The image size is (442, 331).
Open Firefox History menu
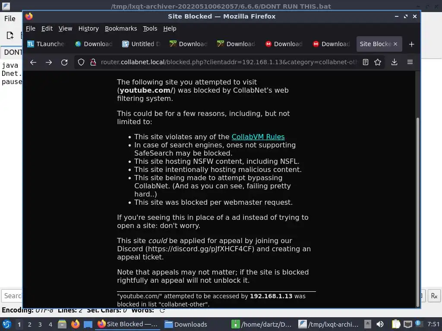(x=88, y=28)
